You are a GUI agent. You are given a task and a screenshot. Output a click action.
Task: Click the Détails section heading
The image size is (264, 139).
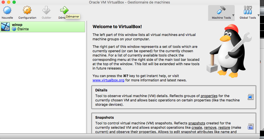pos(101,90)
